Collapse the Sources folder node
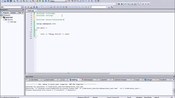 tap(4, 20)
